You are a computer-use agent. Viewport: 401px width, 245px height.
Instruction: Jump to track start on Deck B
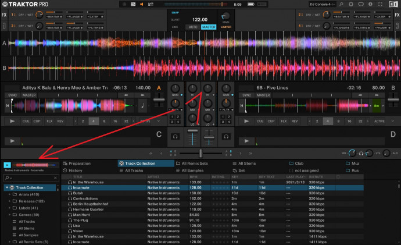coord(241,105)
